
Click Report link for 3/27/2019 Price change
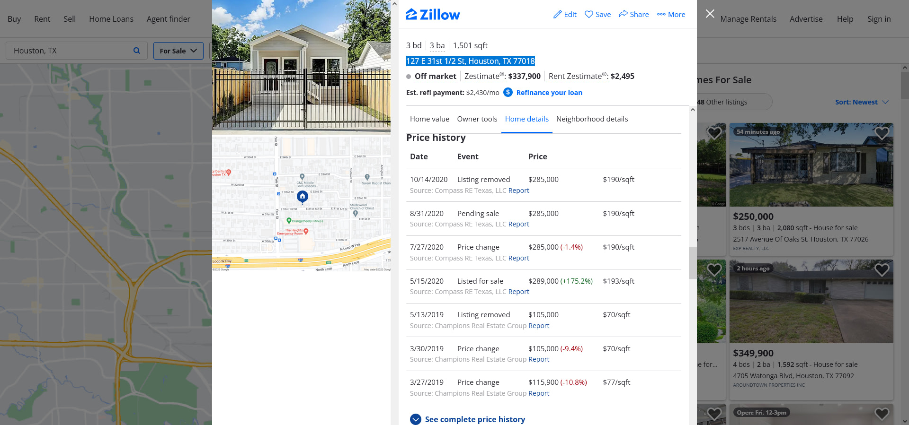click(539, 393)
